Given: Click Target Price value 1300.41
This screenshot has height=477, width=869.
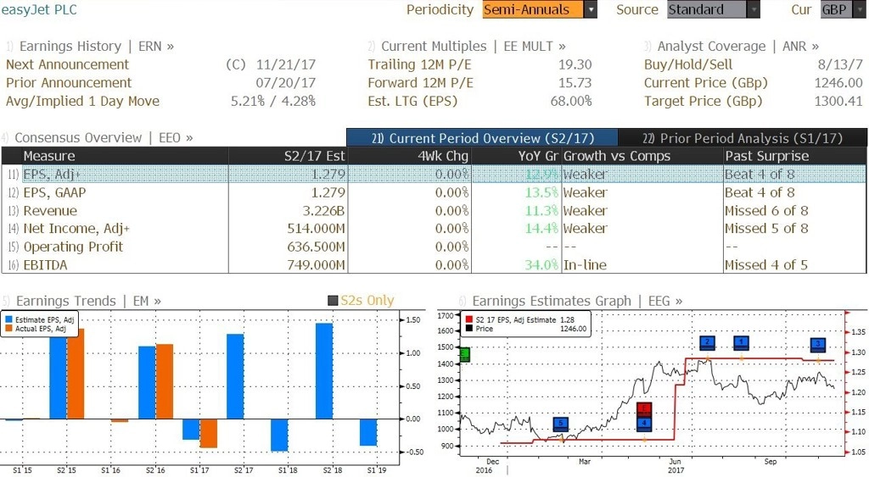Looking at the screenshot, I should (838, 102).
